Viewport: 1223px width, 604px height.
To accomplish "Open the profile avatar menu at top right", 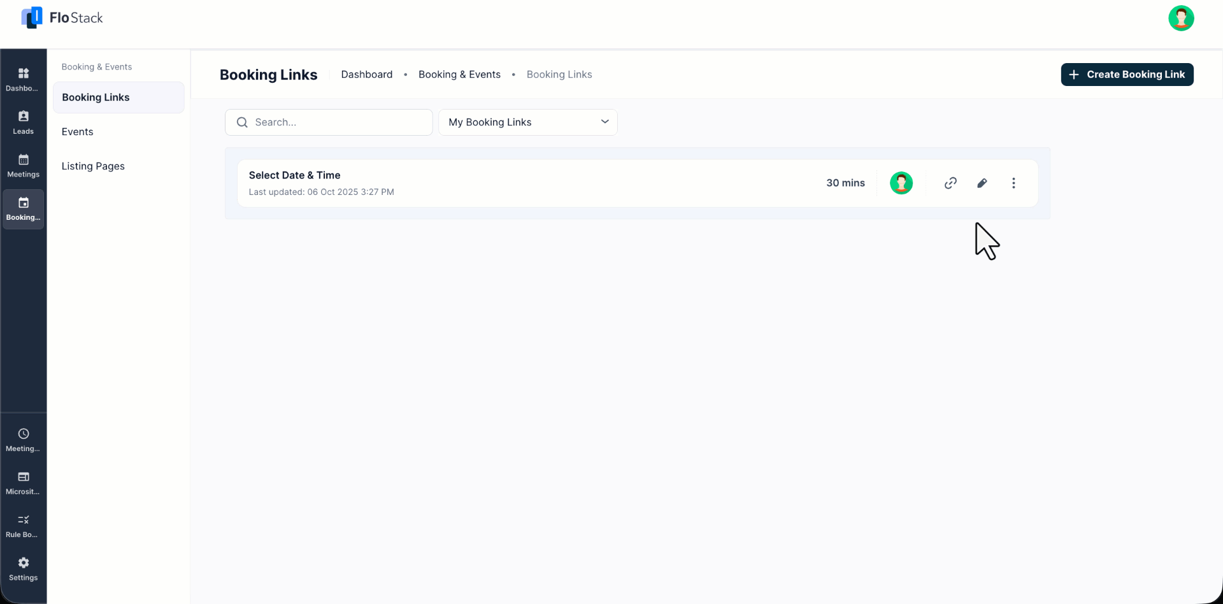I will [1181, 18].
